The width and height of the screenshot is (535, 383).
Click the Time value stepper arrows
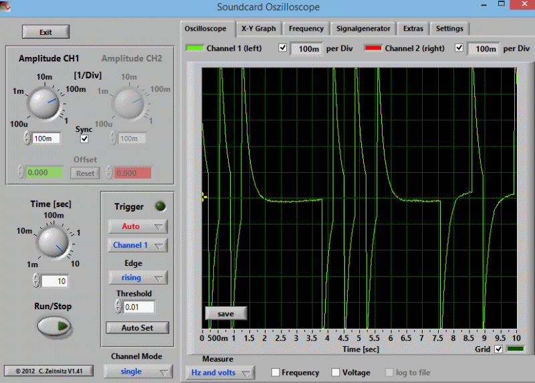[37, 281]
